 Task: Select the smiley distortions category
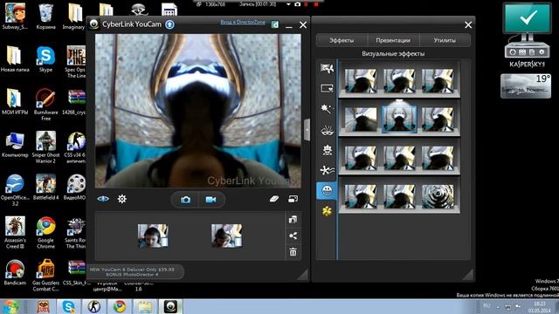(x=327, y=190)
